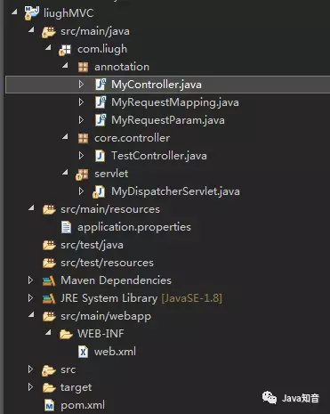Select MyRequestParam.java in the tree
Image resolution: width=330 pixels, height=414 pixels.
click(168, 120)
